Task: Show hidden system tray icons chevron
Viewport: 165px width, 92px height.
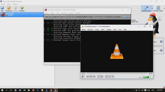Action: [134, 90]
